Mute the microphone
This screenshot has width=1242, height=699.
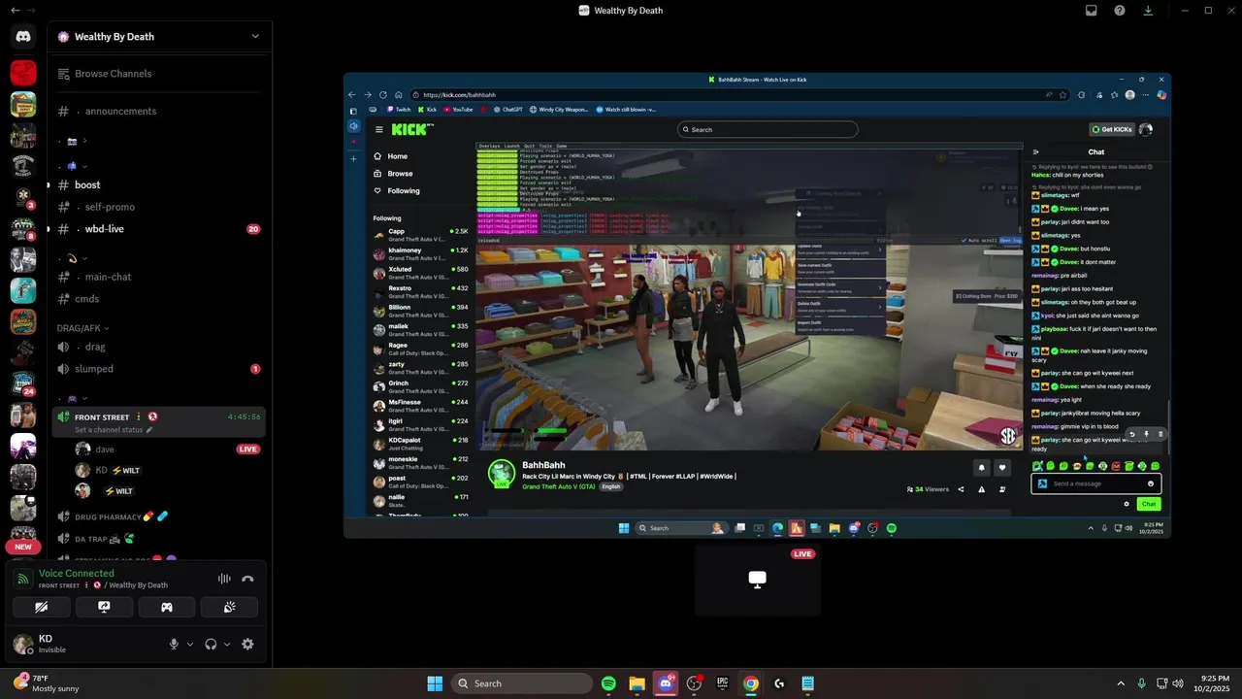pos(175,644)
